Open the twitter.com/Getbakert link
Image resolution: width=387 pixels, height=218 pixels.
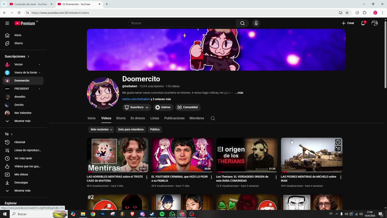tap(136, 99)
